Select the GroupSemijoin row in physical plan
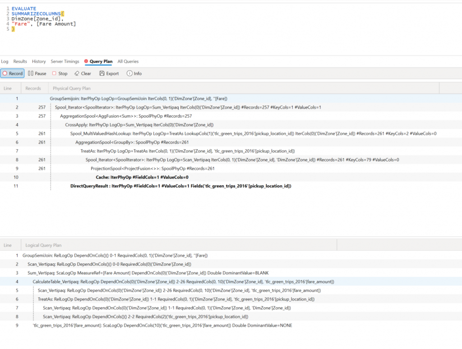The height and width of the screenshot is (349, 462). (138, 98)
